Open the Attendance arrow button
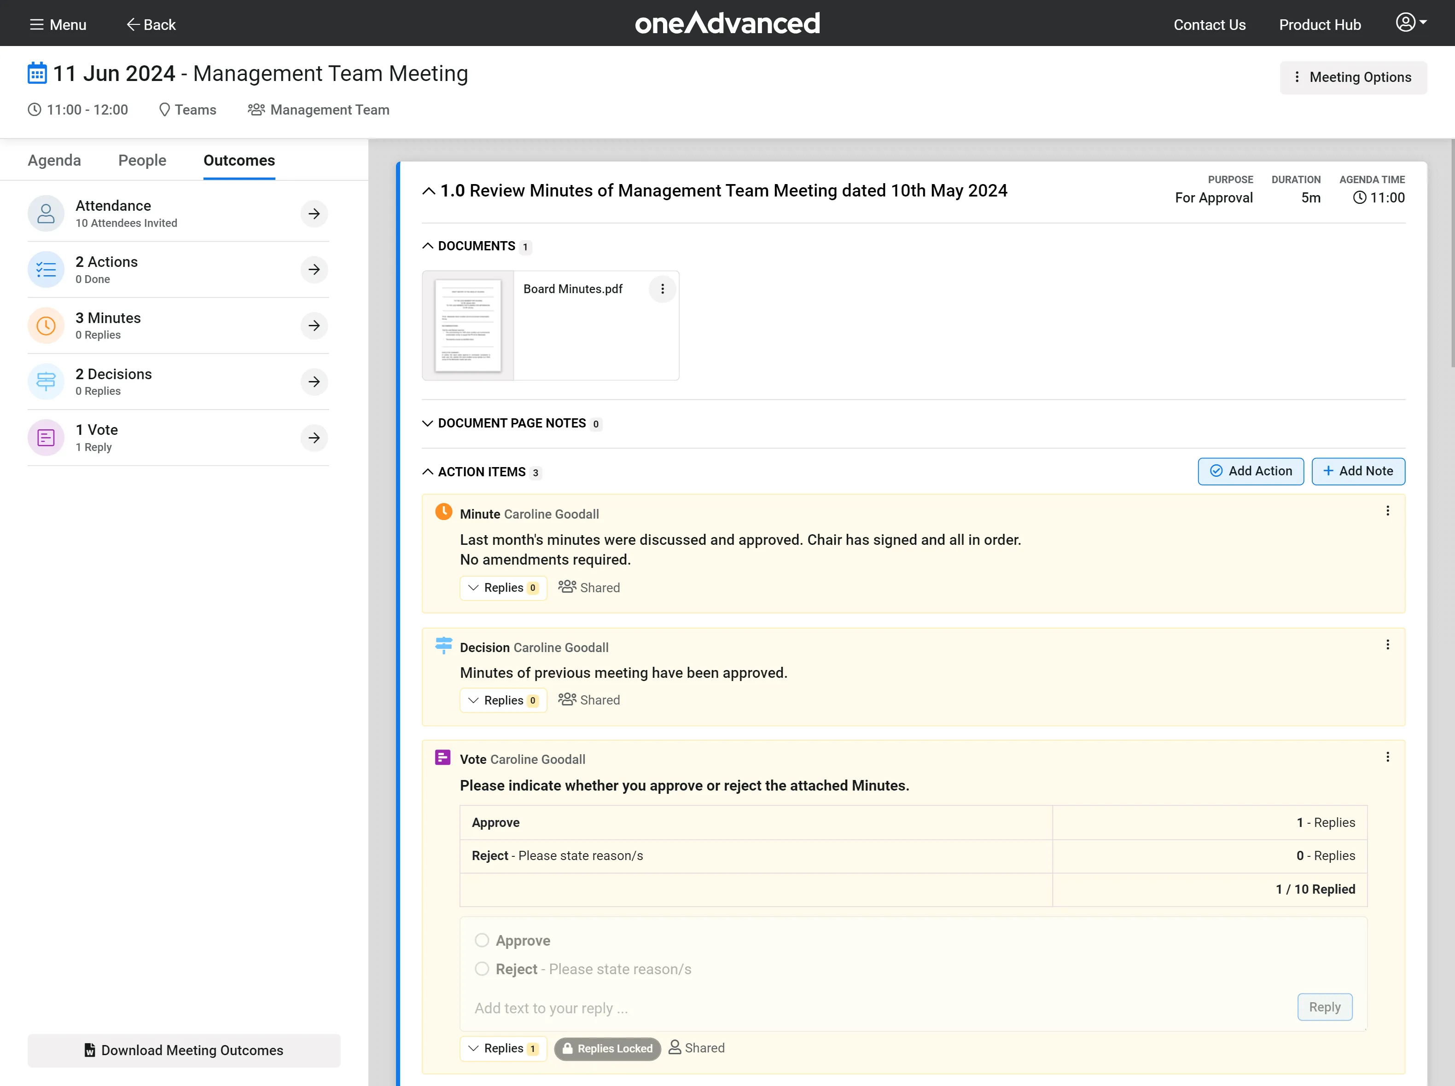 (x=314, y=214)
